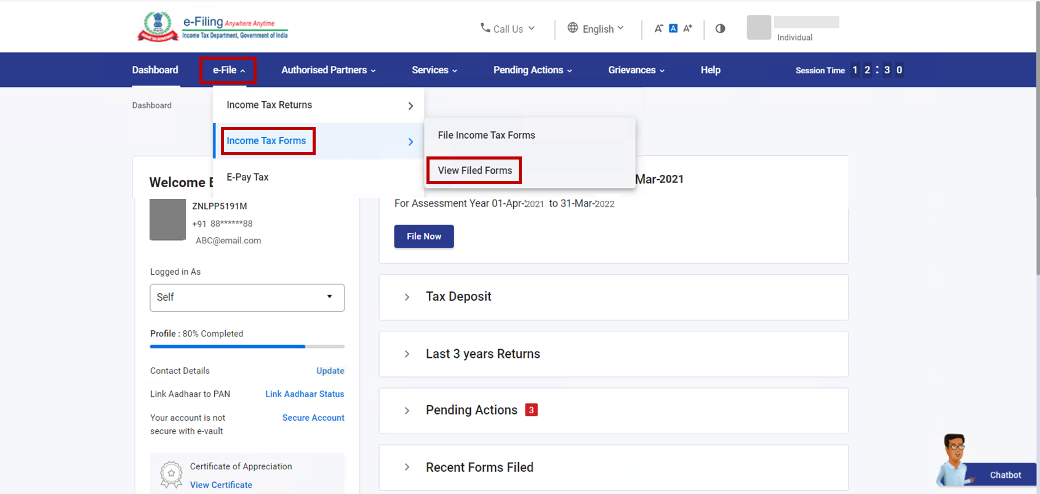Screen dimensions: 1040x494
Task: Click the profile completion progress bar
Action: [247, 347]
